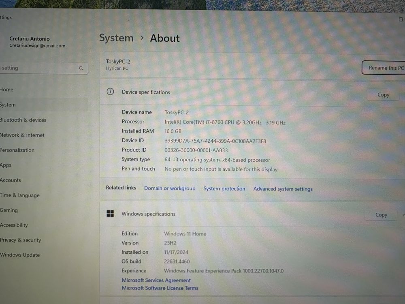Open the System protection link
Image resolution: width=405 pixels, height=304 pixels.
[x=224, y=188]
